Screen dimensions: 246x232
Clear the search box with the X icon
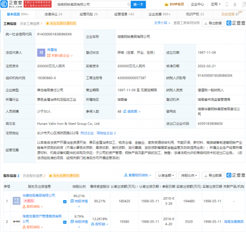[x=129, y=4]
